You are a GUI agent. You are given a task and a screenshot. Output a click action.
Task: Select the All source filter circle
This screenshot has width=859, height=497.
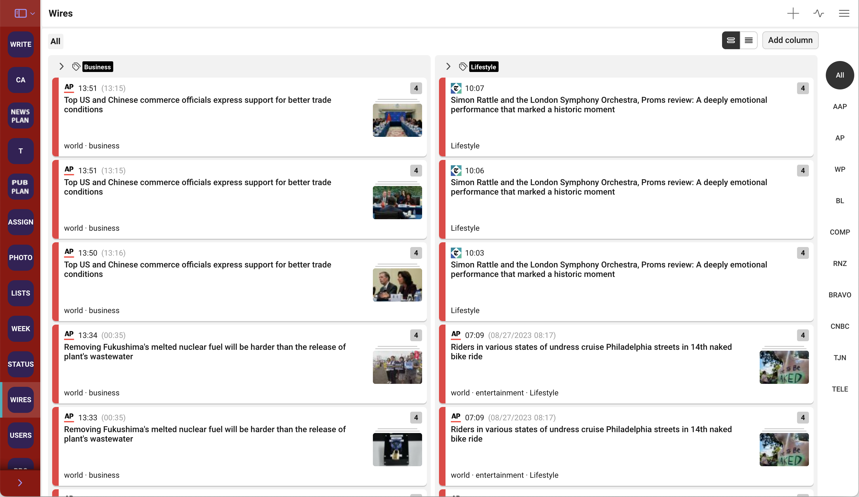click(839, 75)
